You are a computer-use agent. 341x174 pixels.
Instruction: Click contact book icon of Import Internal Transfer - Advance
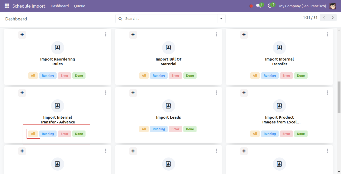point(58,106)
